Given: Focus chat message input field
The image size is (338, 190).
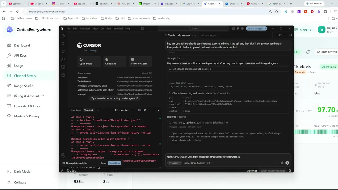Looking at the screenshot, I should point(228,157).
